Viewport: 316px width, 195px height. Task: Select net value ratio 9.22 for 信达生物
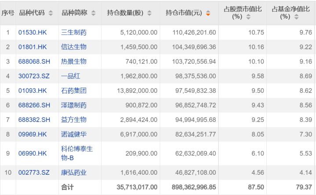click(x=306, y=47)
